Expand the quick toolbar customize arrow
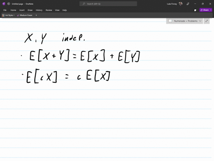The width and height of the screenshot is (214, 161). 36,15
